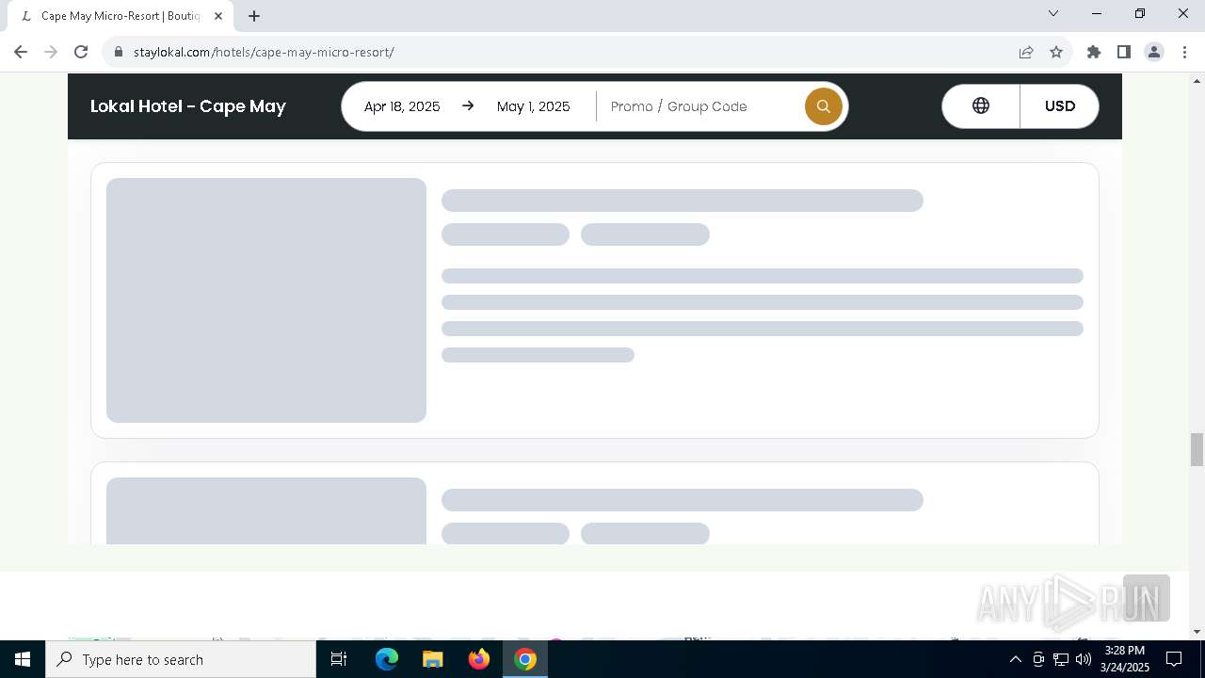Open the tab search dropdown
The width and height of the screenshot is (1205, 678).
click(x=1053, y=13)
